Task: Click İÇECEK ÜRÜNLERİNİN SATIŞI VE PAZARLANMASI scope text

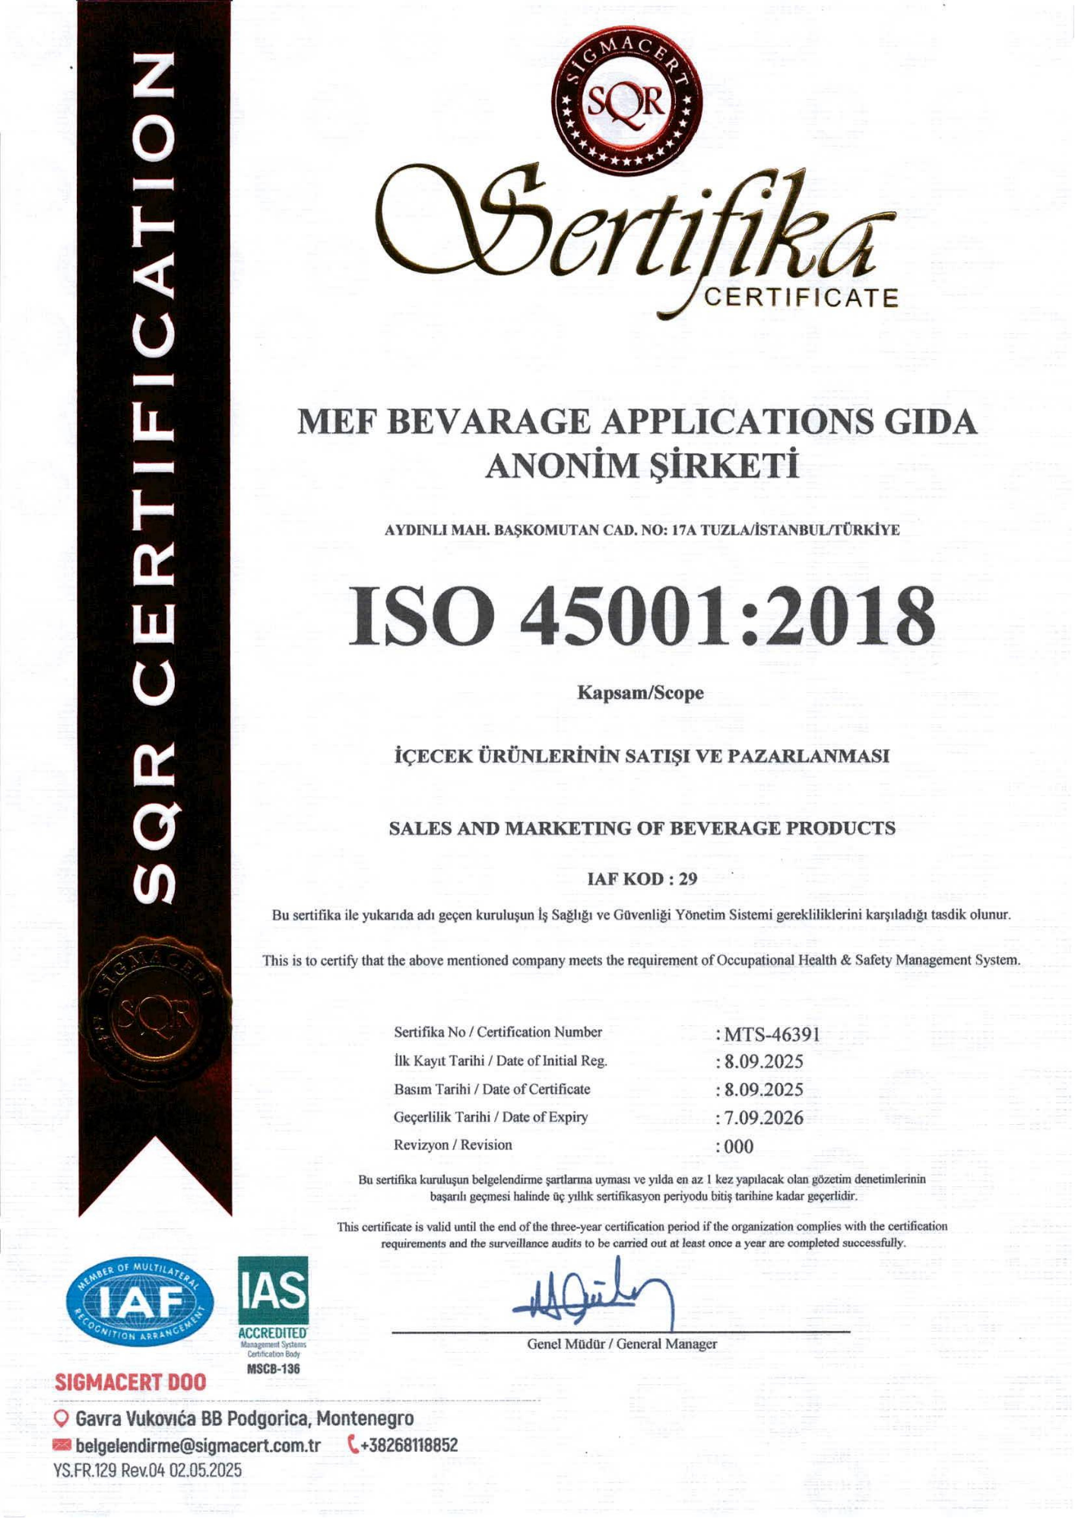Action: coord(642,757)
